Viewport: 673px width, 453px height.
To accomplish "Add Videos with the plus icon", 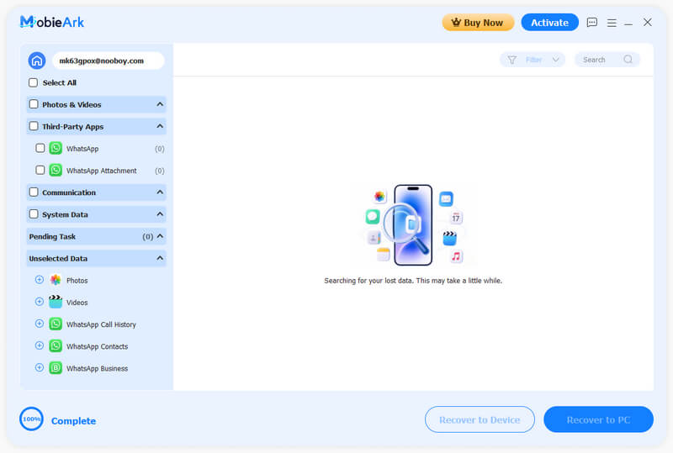I will tap(39, 302).
